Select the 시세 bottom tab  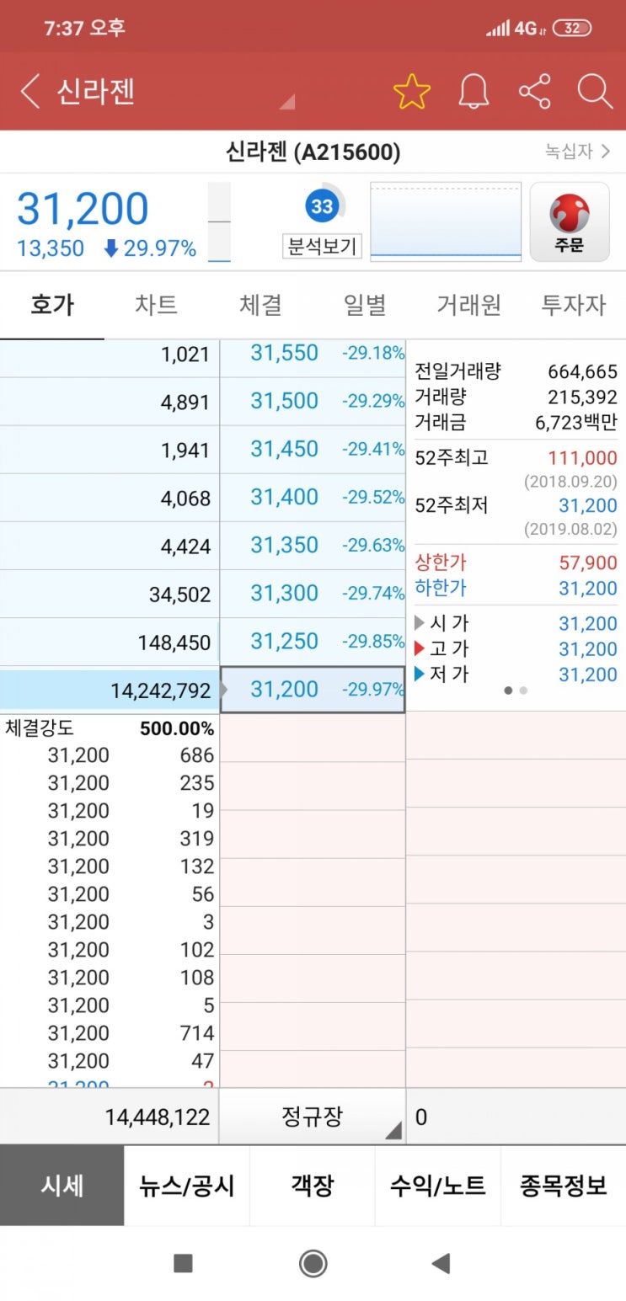[62, 1186]
